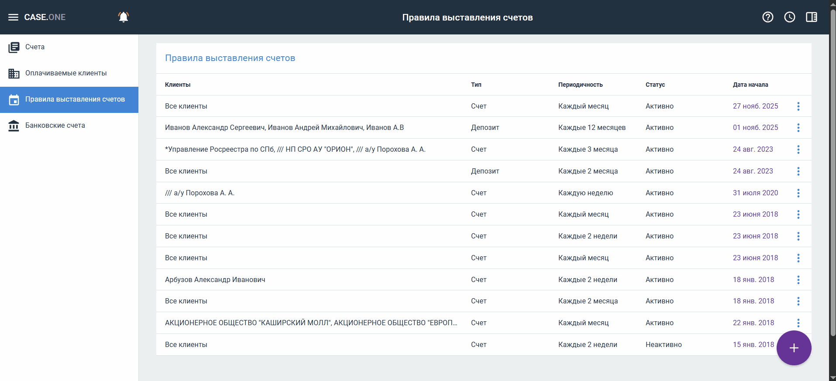This screenshot has height=381, width=836.
Task: Click the Счета sidebar icon
Action: click(14, 47)
